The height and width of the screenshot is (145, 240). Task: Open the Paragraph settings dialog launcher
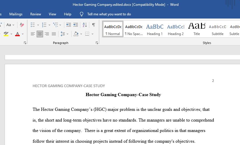tap(97, 43)
